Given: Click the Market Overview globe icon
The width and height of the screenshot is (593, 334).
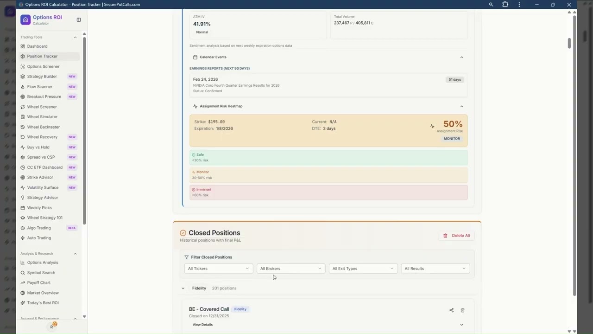Looking at the screenshot, I should (x=23, y=293).
